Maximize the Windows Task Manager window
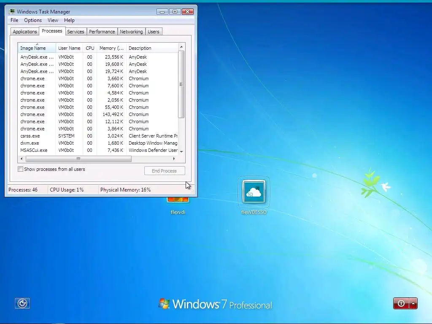 (175, 11)
